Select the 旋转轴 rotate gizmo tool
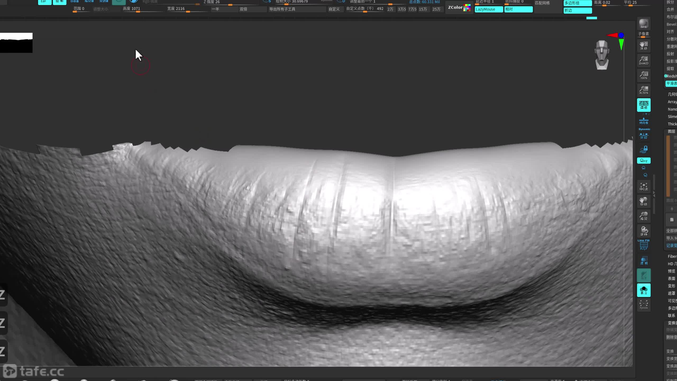Image resolution: width=677 pixels, height=381 pixels. coord(104,2)
